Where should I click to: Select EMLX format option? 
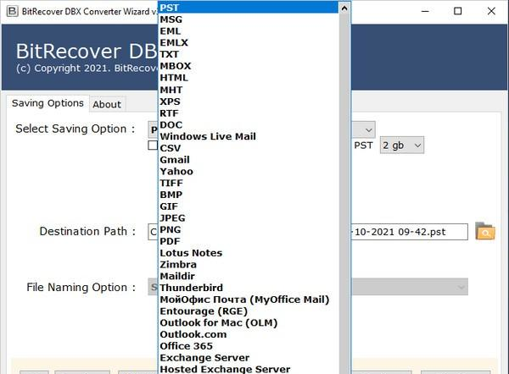249,43
